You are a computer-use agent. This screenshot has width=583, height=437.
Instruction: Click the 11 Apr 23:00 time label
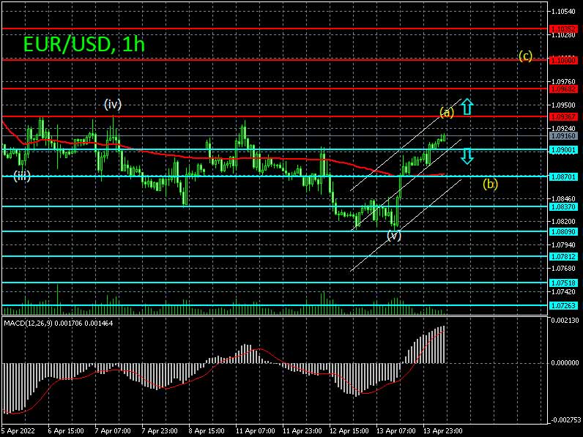point(302,430)
